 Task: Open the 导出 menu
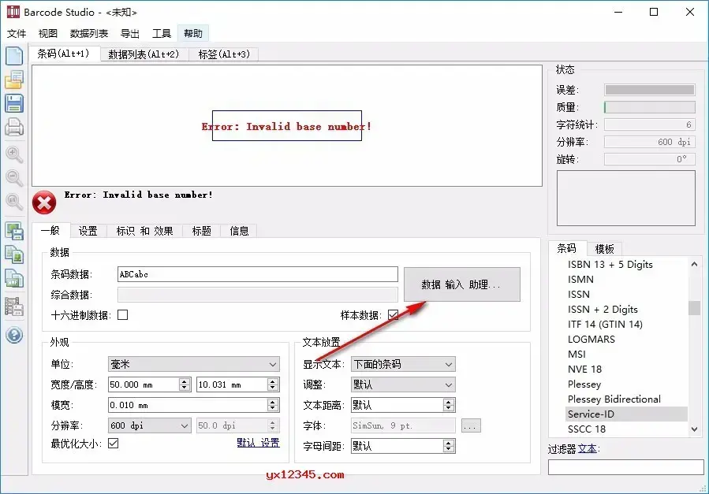coord(130,33)
